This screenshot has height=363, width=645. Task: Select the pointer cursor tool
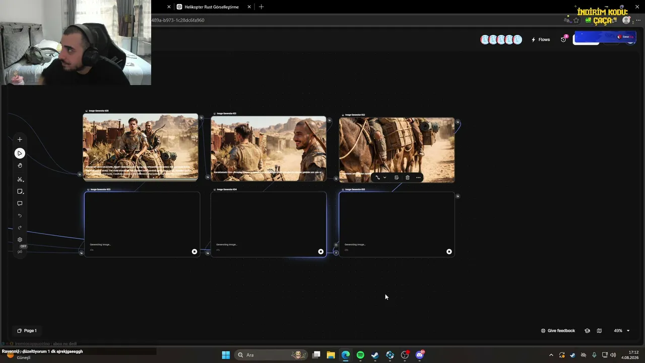pyautogui.click(x=20, y=153)
